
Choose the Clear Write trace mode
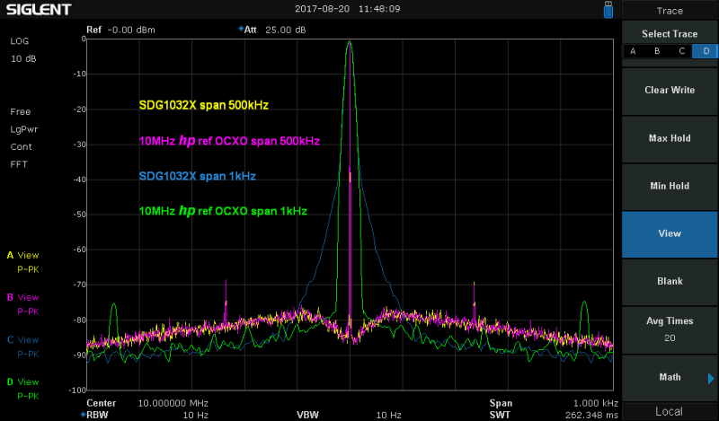coord(670,91)
